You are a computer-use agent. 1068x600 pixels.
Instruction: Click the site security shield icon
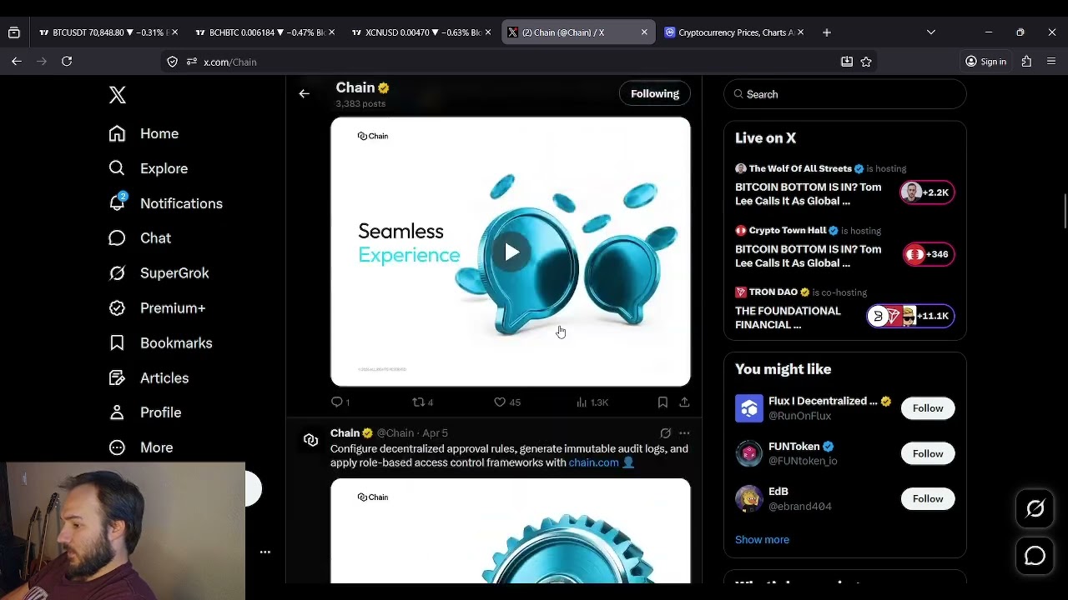click(x=173, y=62)
